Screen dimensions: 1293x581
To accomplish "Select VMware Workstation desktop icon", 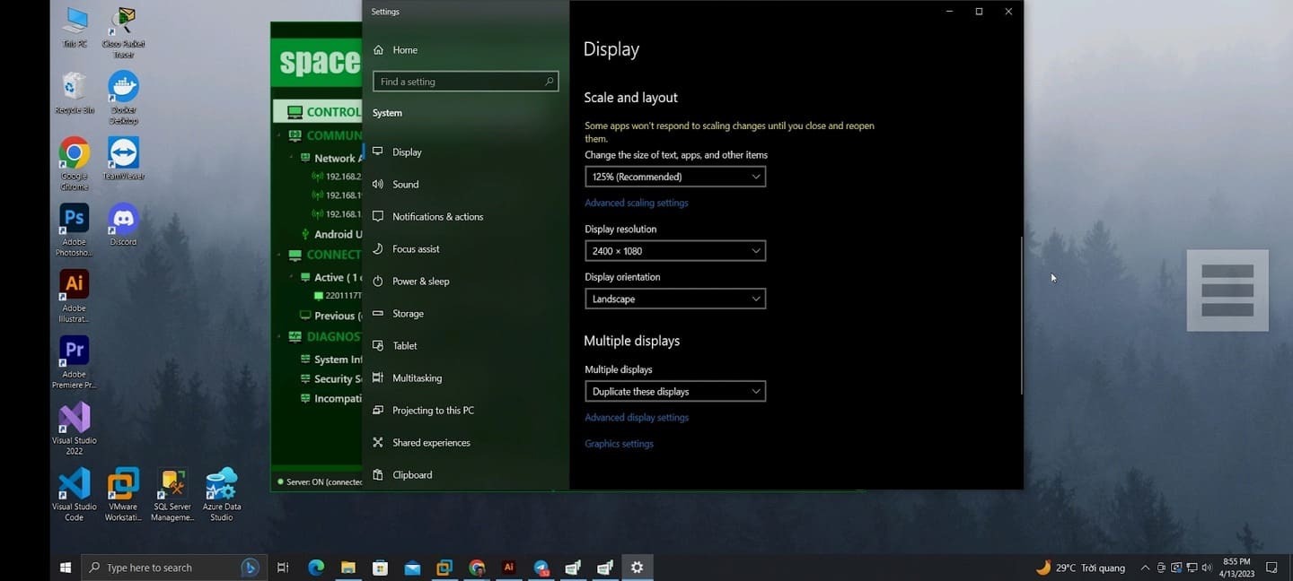I will click(x=123, y=494).
